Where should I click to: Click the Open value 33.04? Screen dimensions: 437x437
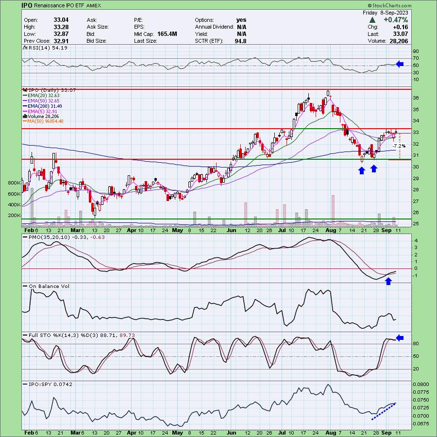[61, 20]
